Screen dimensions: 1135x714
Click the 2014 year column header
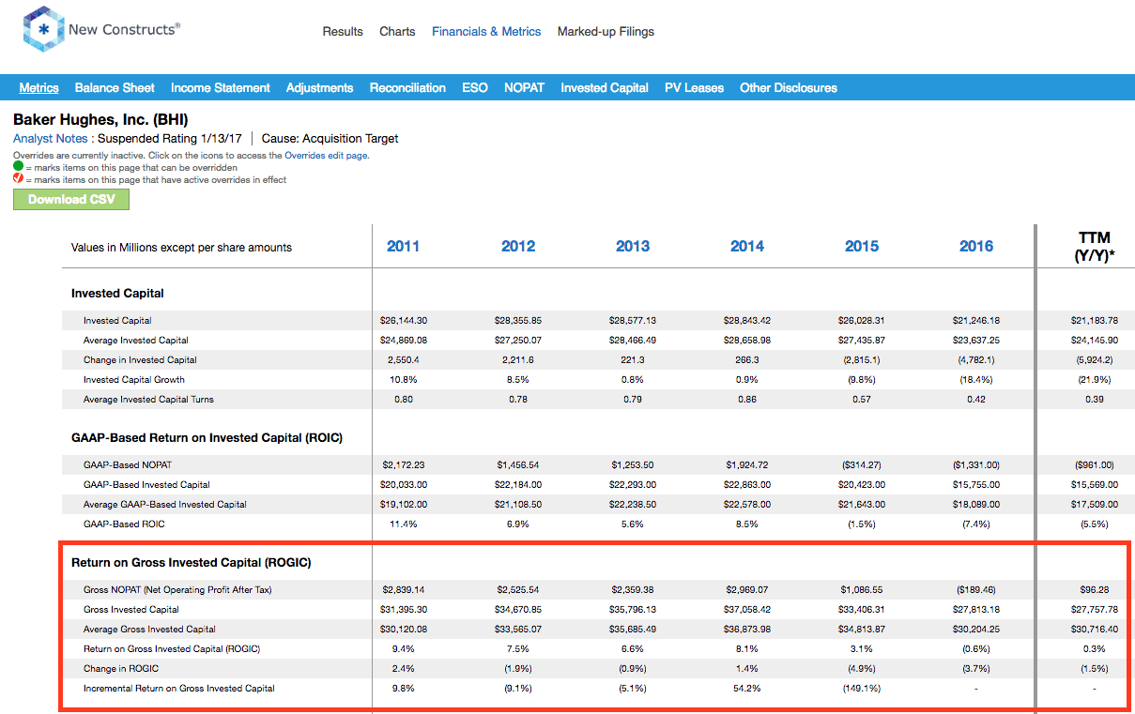(x=747, y=246)
